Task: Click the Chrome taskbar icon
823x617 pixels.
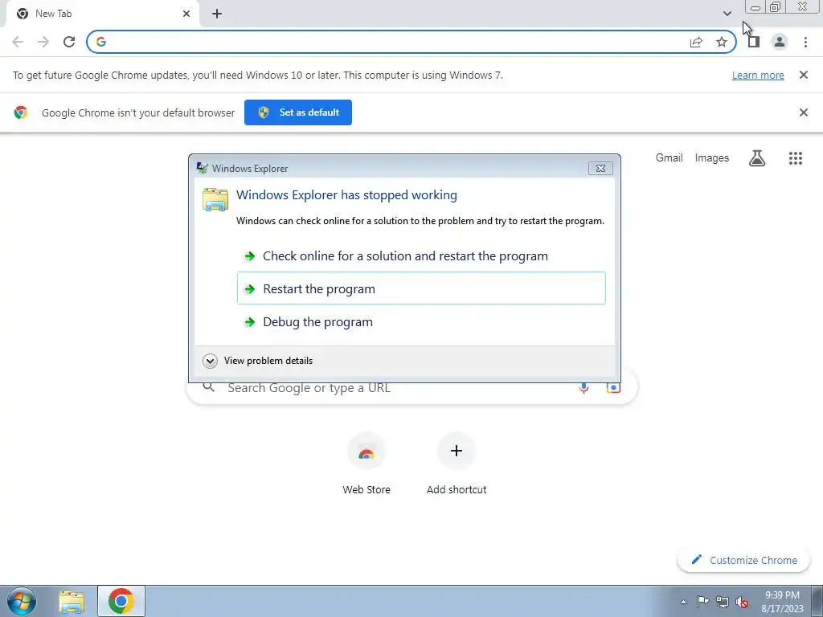Action: point(121,601)
